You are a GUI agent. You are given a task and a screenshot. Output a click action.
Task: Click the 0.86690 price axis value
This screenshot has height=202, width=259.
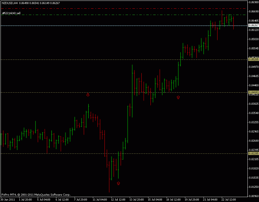point(254,12)
